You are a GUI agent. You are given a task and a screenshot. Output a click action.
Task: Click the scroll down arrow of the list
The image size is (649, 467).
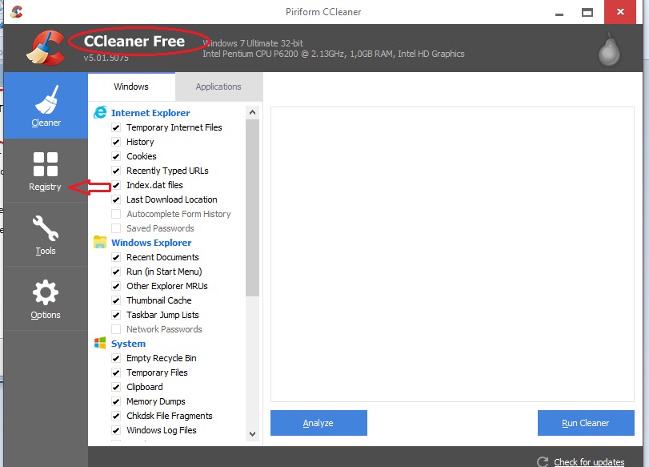click(x=253, y=434)
